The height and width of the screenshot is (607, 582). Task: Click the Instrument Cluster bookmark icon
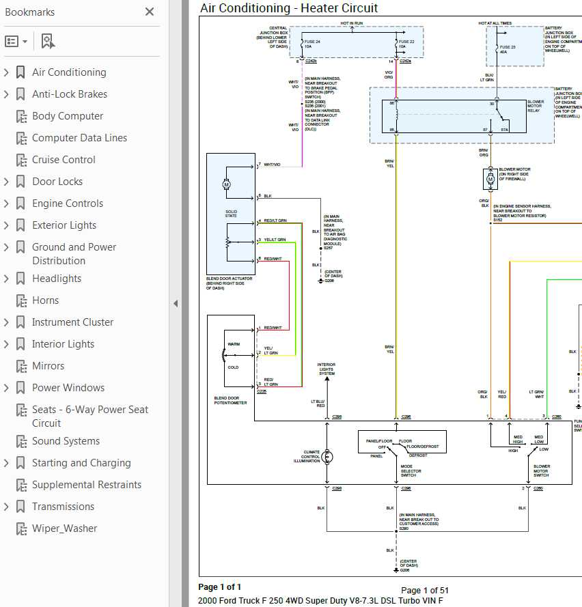pyautogui.click(x=20, y=322)
